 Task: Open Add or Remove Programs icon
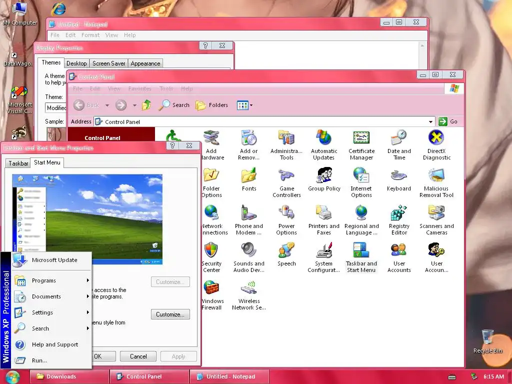point(249,145)
